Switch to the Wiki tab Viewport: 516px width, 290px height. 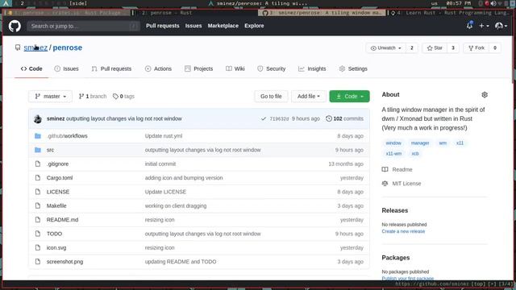(235, 68)
